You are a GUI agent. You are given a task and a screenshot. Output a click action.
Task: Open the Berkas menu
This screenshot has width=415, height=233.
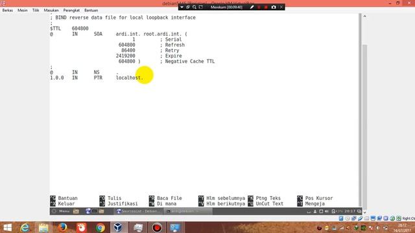coord(7,10)
